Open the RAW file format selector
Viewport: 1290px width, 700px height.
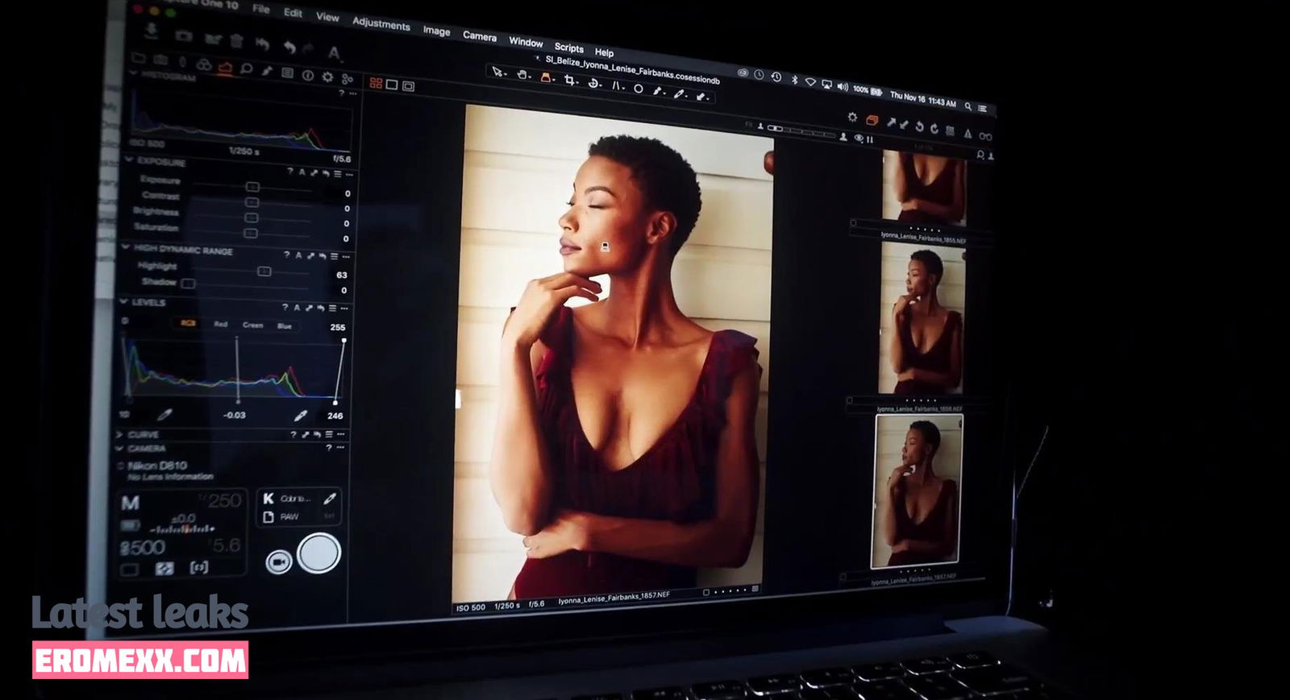290,516
